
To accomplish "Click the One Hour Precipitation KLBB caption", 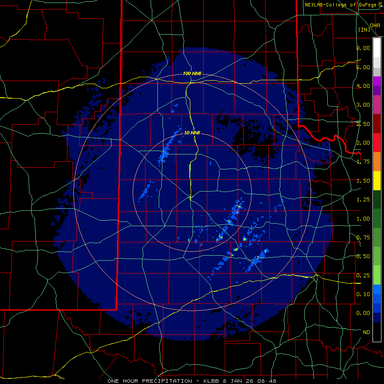I will [192, 381].
